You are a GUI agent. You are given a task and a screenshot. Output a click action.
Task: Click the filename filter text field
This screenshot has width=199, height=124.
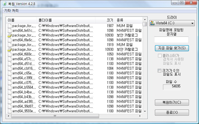click(x=171, y=40)
